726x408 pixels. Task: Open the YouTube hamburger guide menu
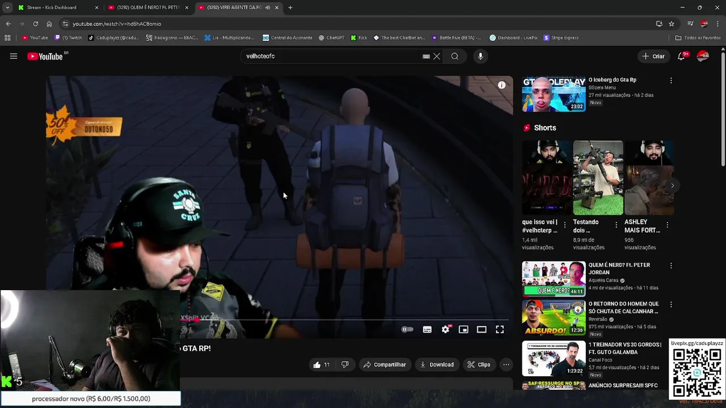click(14, 56)
